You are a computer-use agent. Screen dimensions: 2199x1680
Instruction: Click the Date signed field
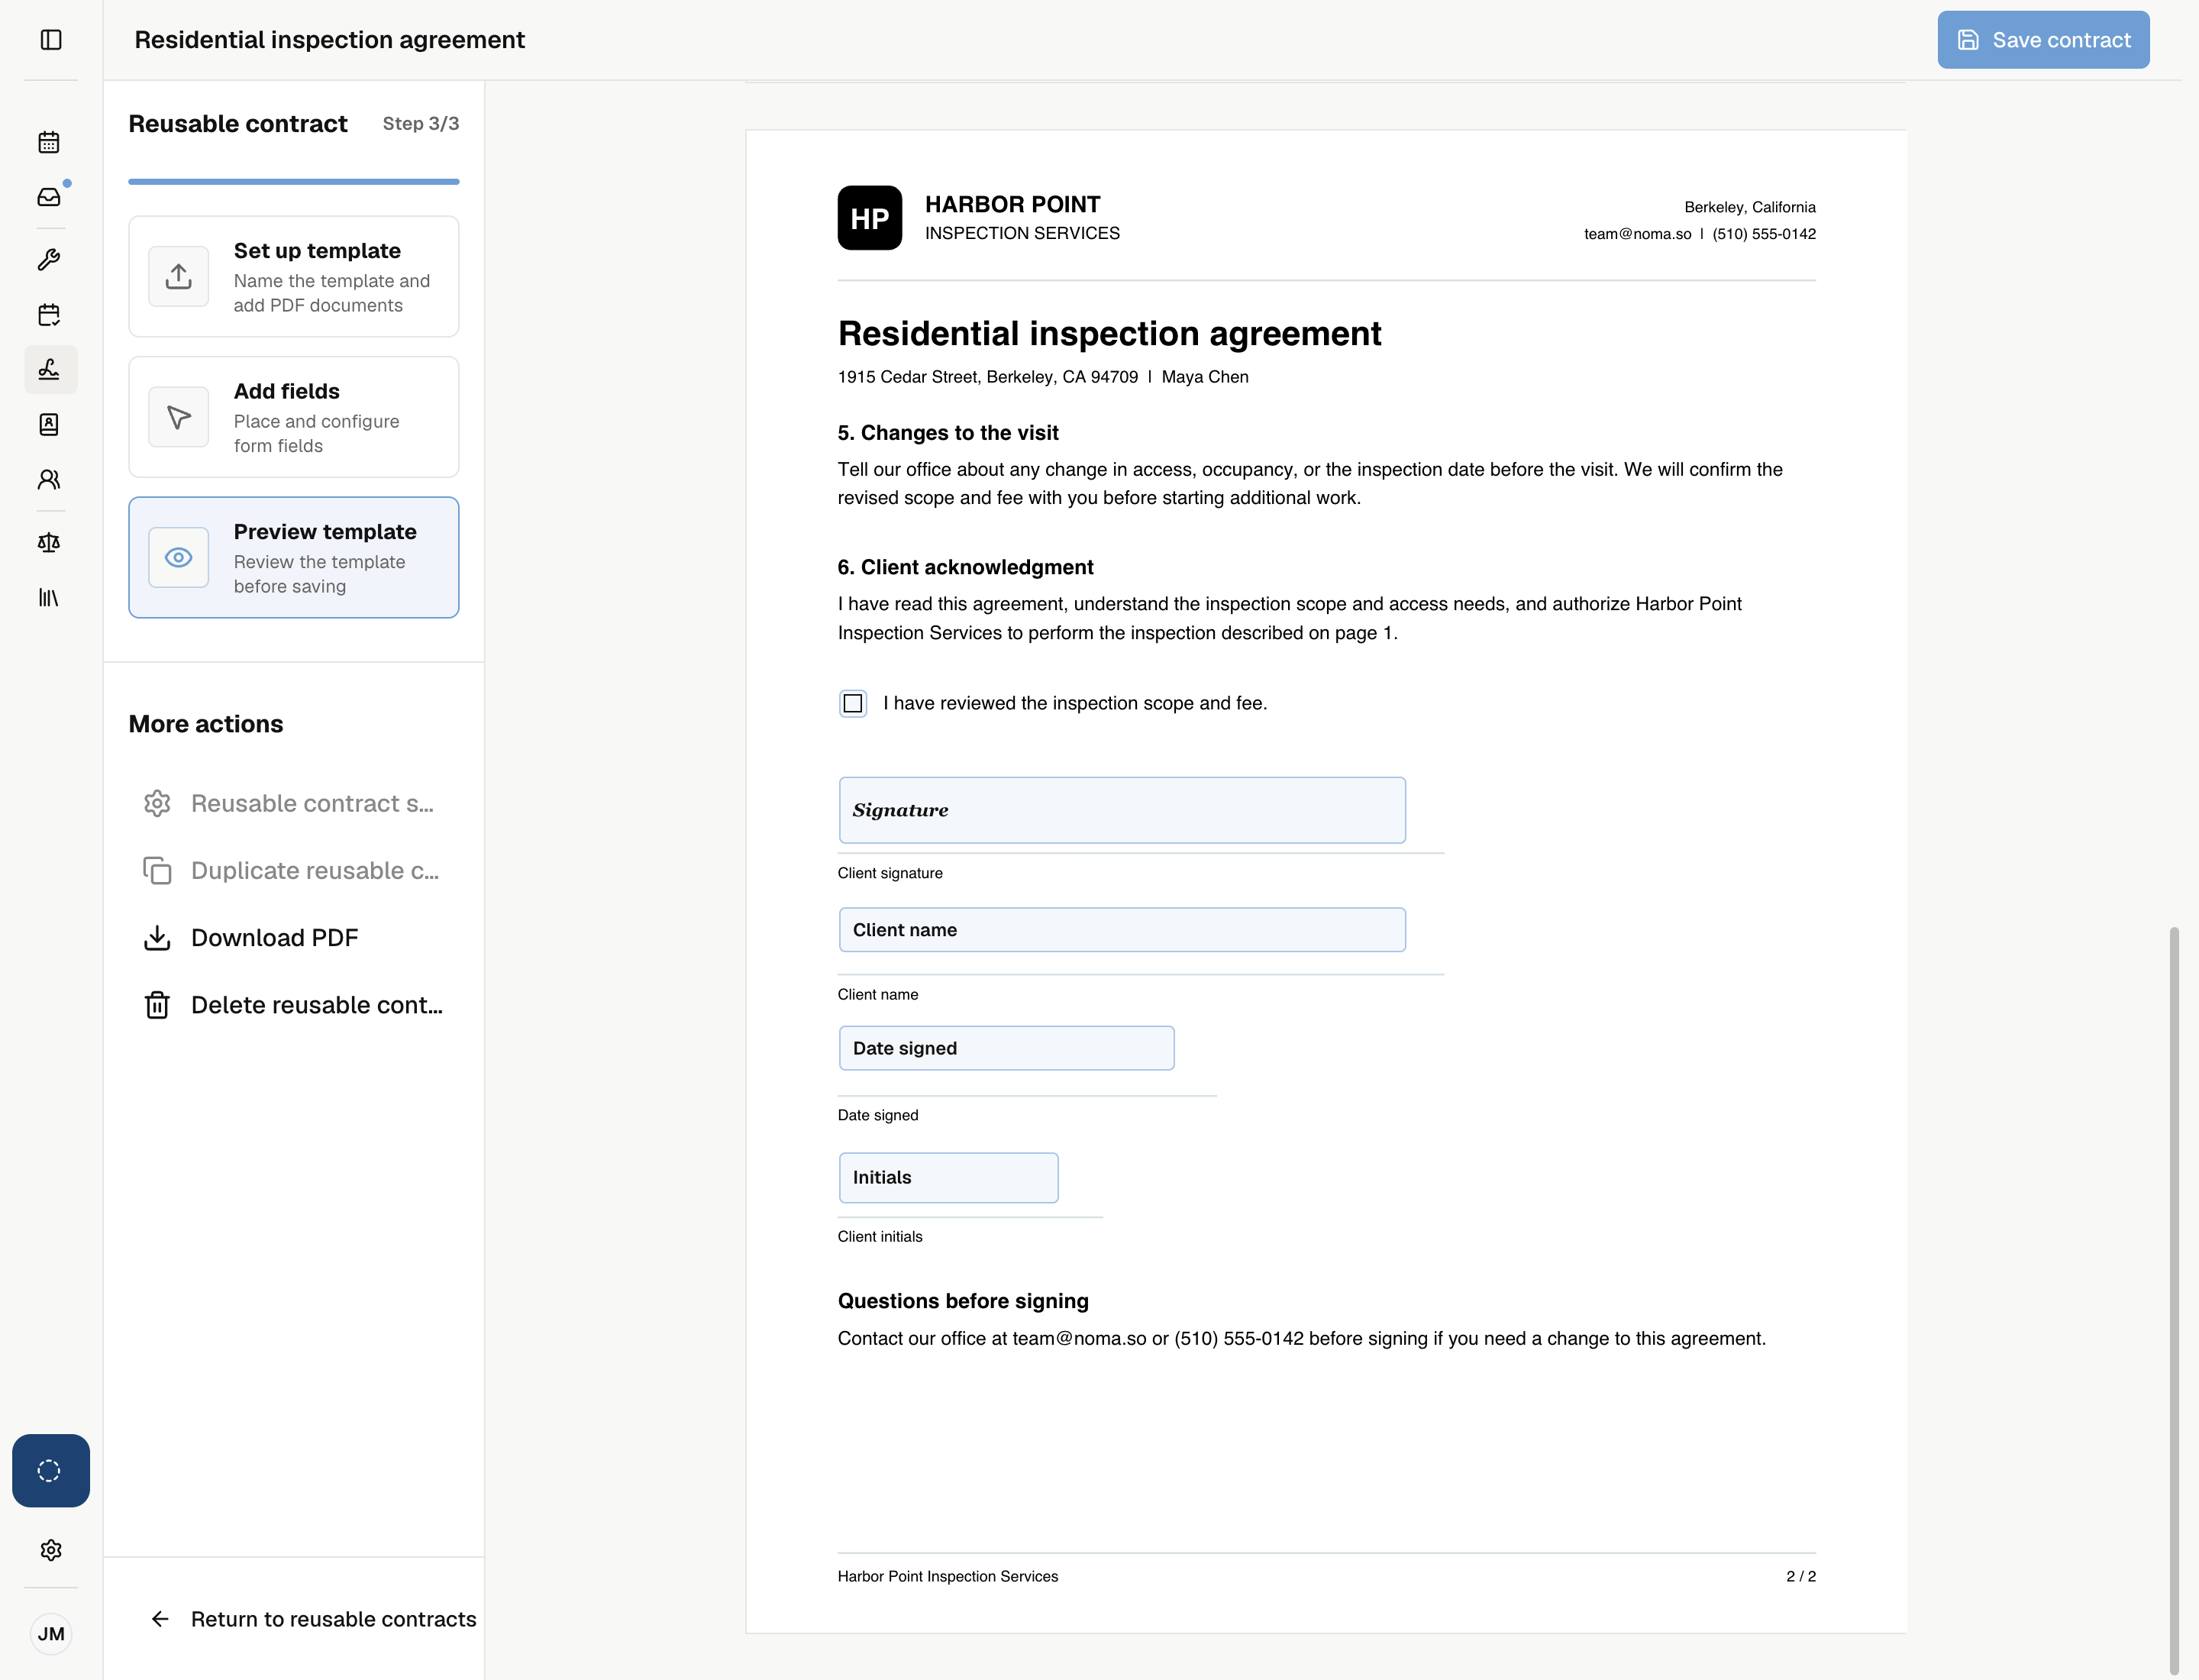[1007, 1048]
